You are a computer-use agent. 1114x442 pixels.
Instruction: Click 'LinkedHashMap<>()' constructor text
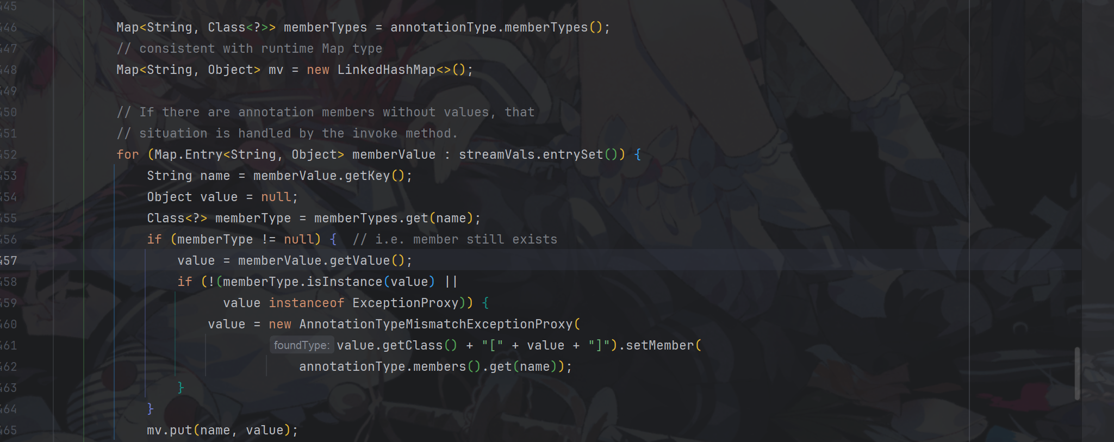(401, 70)
